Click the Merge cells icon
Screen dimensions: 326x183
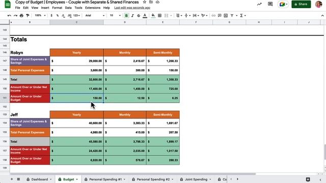pos(166,16)
